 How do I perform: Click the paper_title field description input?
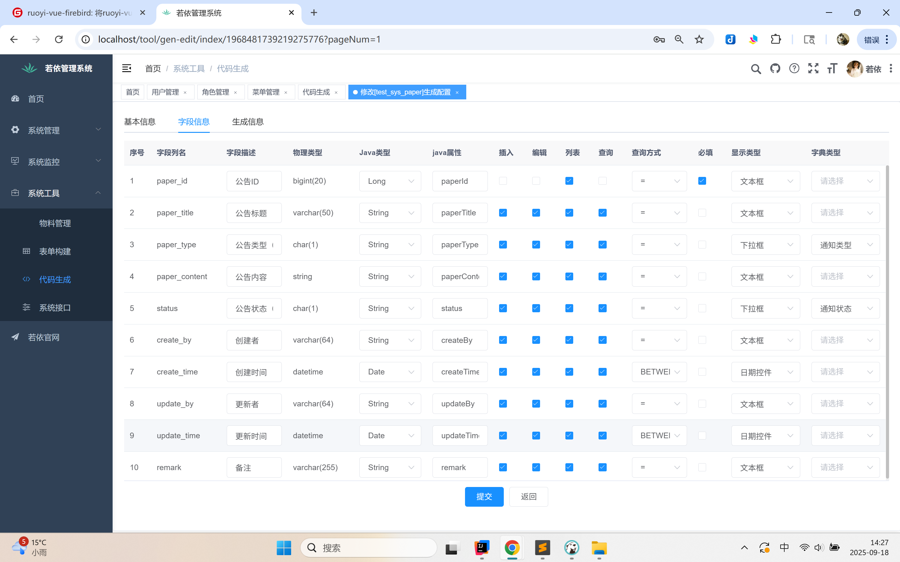tap(254, 213)
